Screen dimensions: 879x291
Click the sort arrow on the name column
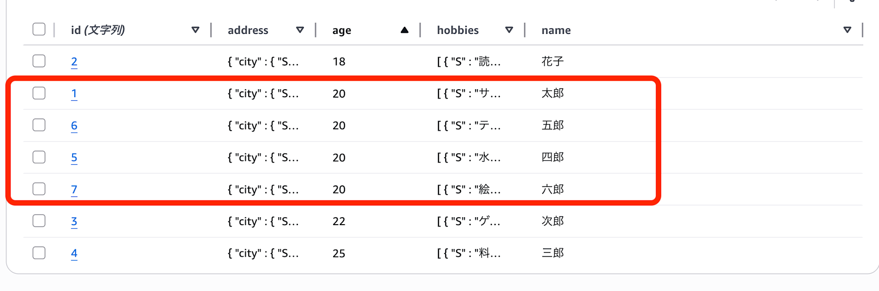tap(846, 30)
